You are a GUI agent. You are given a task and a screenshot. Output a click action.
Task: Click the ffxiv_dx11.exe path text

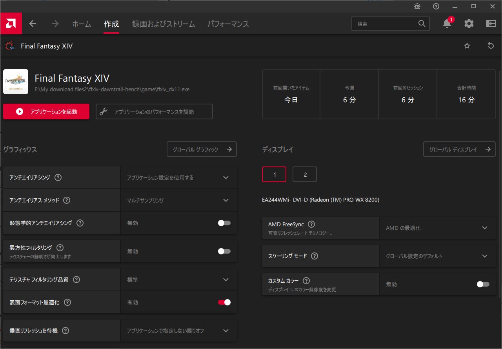pos(112,90)
